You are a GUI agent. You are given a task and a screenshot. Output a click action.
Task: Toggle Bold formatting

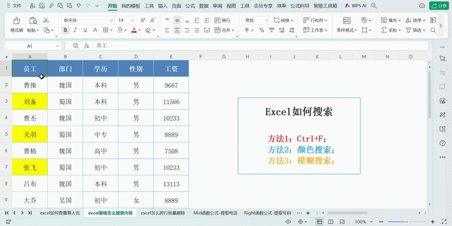coord(65,30)
